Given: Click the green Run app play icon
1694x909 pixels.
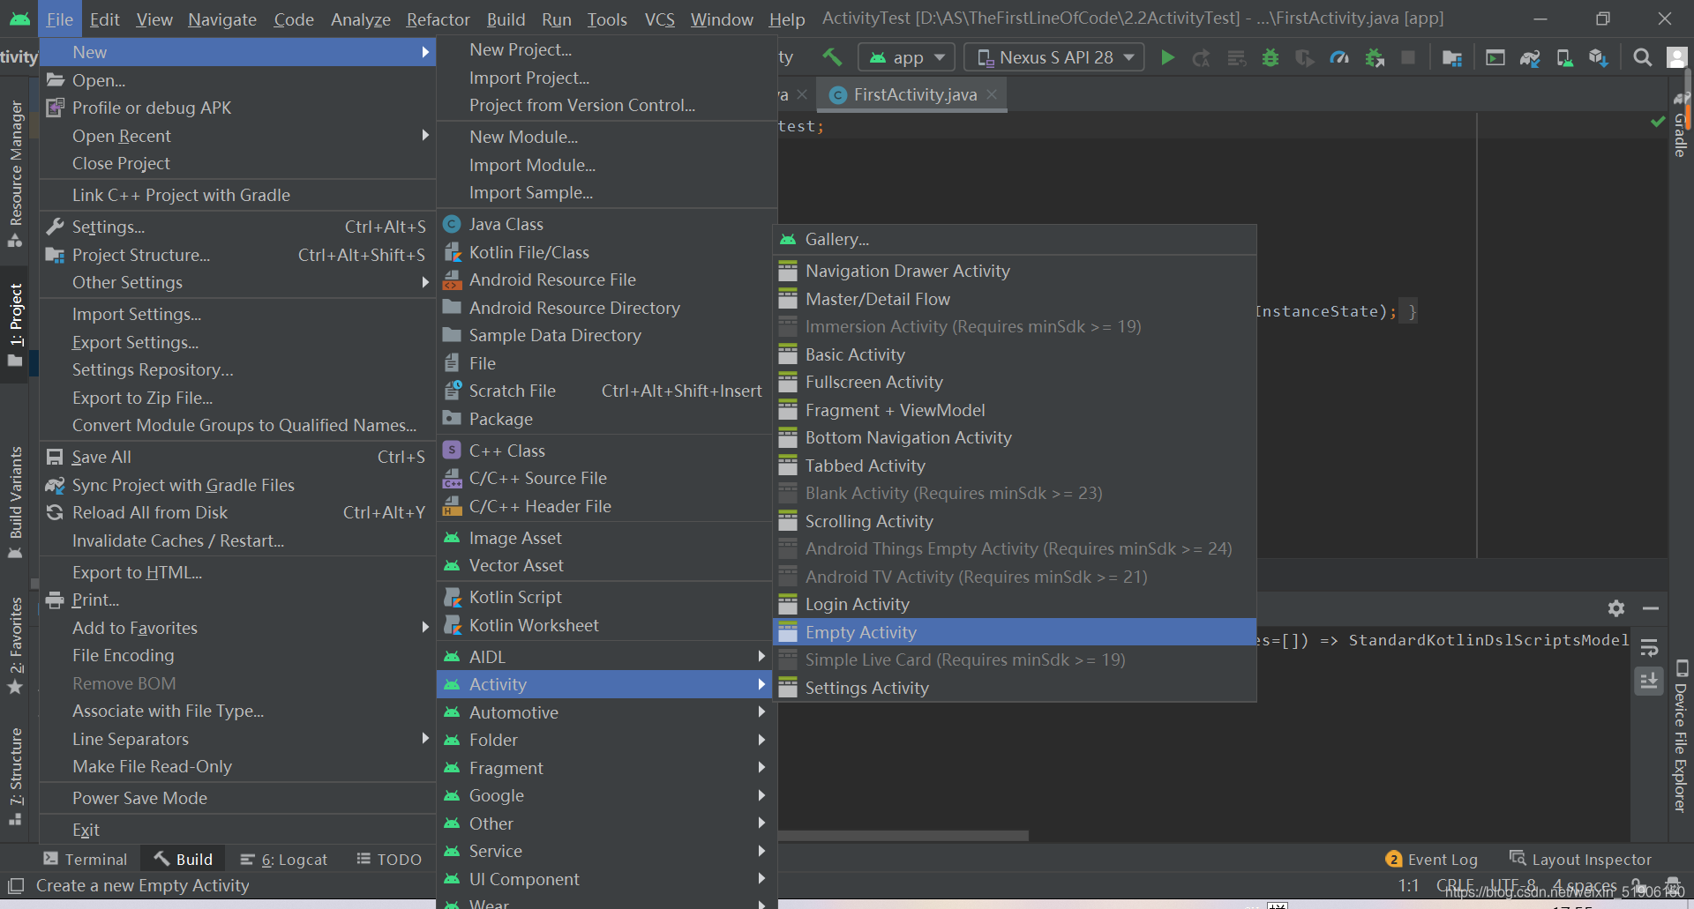Looking at the screenshot, I should click(1167, 58).
